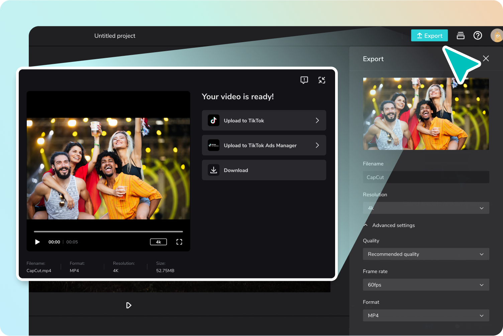Click the Export button in top bar

[429, 35]
